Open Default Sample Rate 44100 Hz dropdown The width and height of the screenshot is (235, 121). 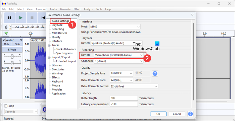click(122, 80)
